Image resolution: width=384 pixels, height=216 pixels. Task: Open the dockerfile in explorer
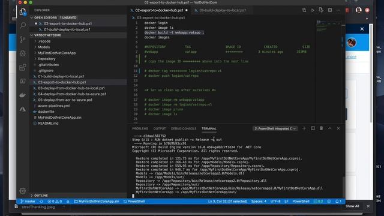tap(46, 112)
